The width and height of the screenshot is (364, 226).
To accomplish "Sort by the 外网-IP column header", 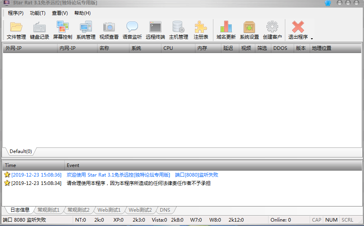I will 30,48.
